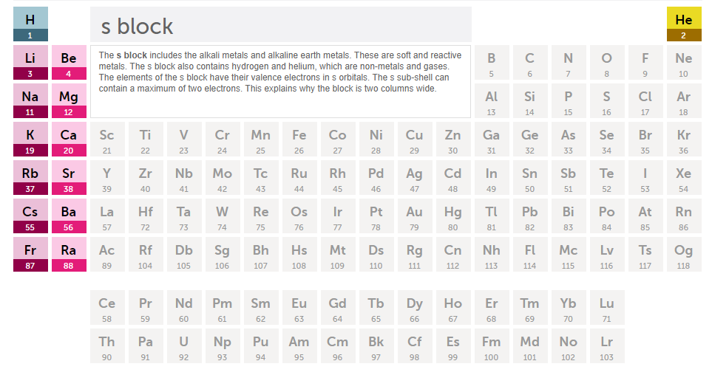Click the Cerium (Ce) lanthanide tile

pyautogui.click(x=107, y=308)
